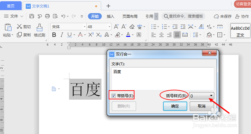Click 确定 button in dialog
The height and width of the screenshot is (134, 251).
[175, 106]
